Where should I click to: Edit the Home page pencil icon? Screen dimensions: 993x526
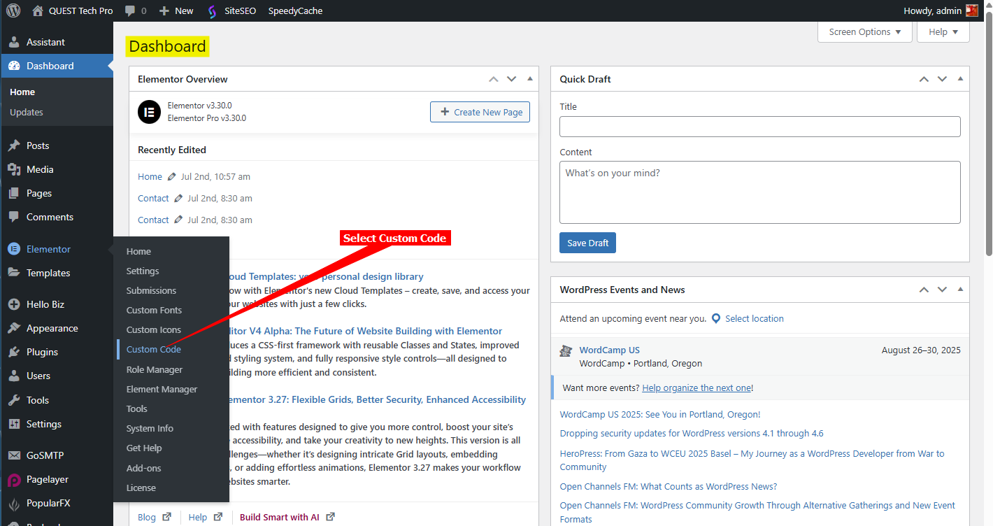point(172,177)
